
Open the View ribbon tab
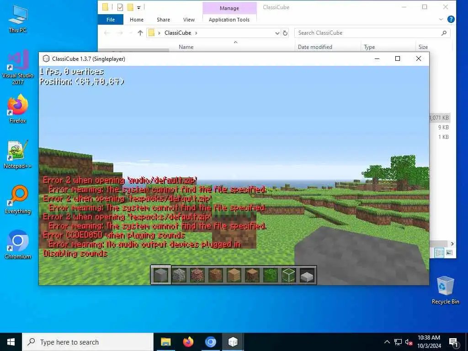coord(189,20)
